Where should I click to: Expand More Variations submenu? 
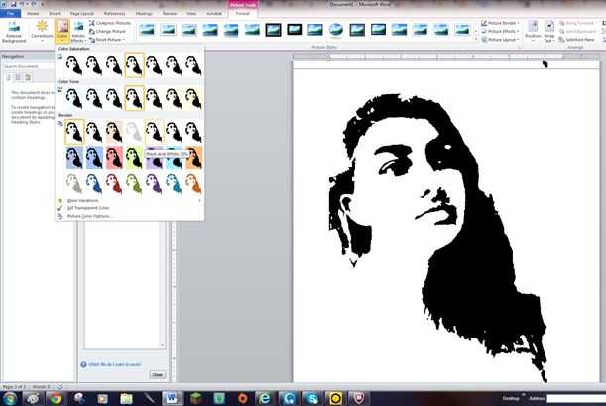(x=82, y=200)
